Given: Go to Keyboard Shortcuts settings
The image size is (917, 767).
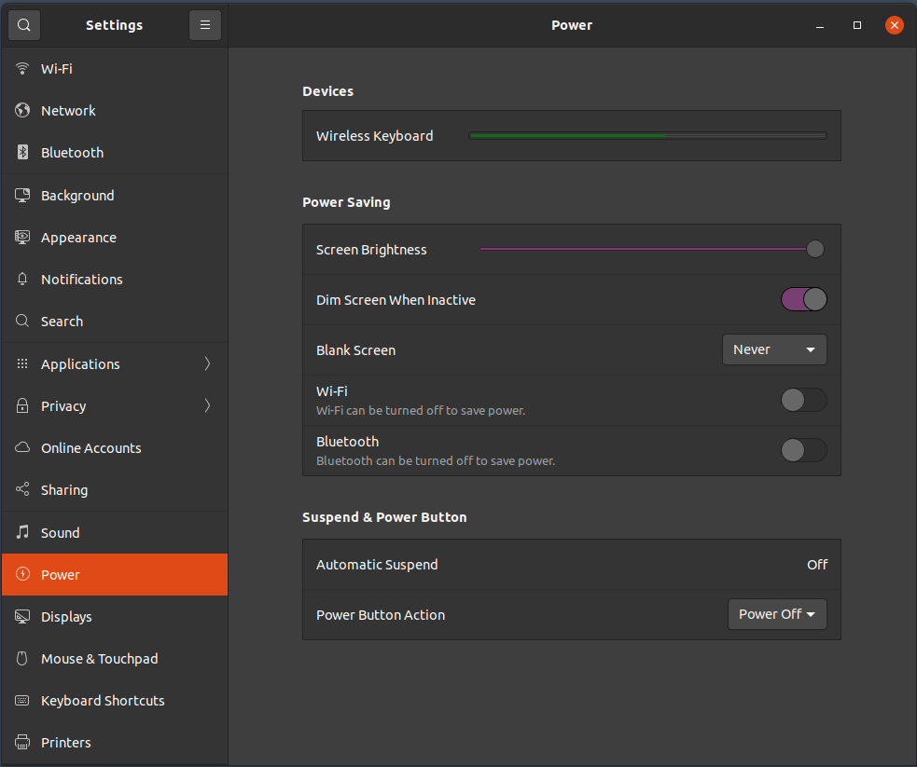Looking at the screenshot, I should click(x=103, y=701).
